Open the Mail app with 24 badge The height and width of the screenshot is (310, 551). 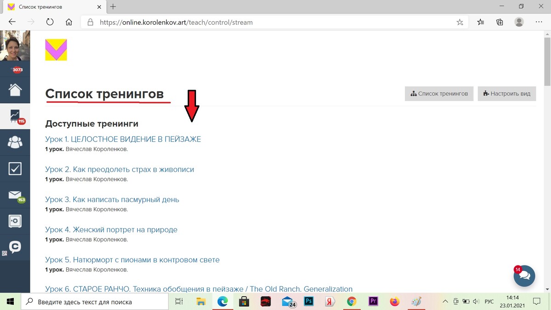coord(288,301)
